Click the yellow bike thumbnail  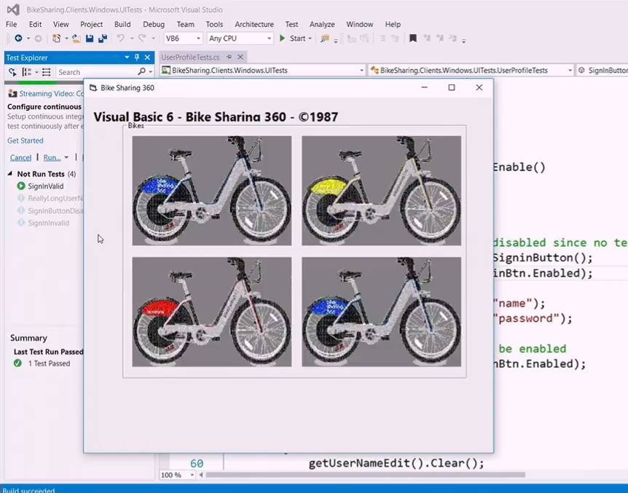[x=381, y=191]
